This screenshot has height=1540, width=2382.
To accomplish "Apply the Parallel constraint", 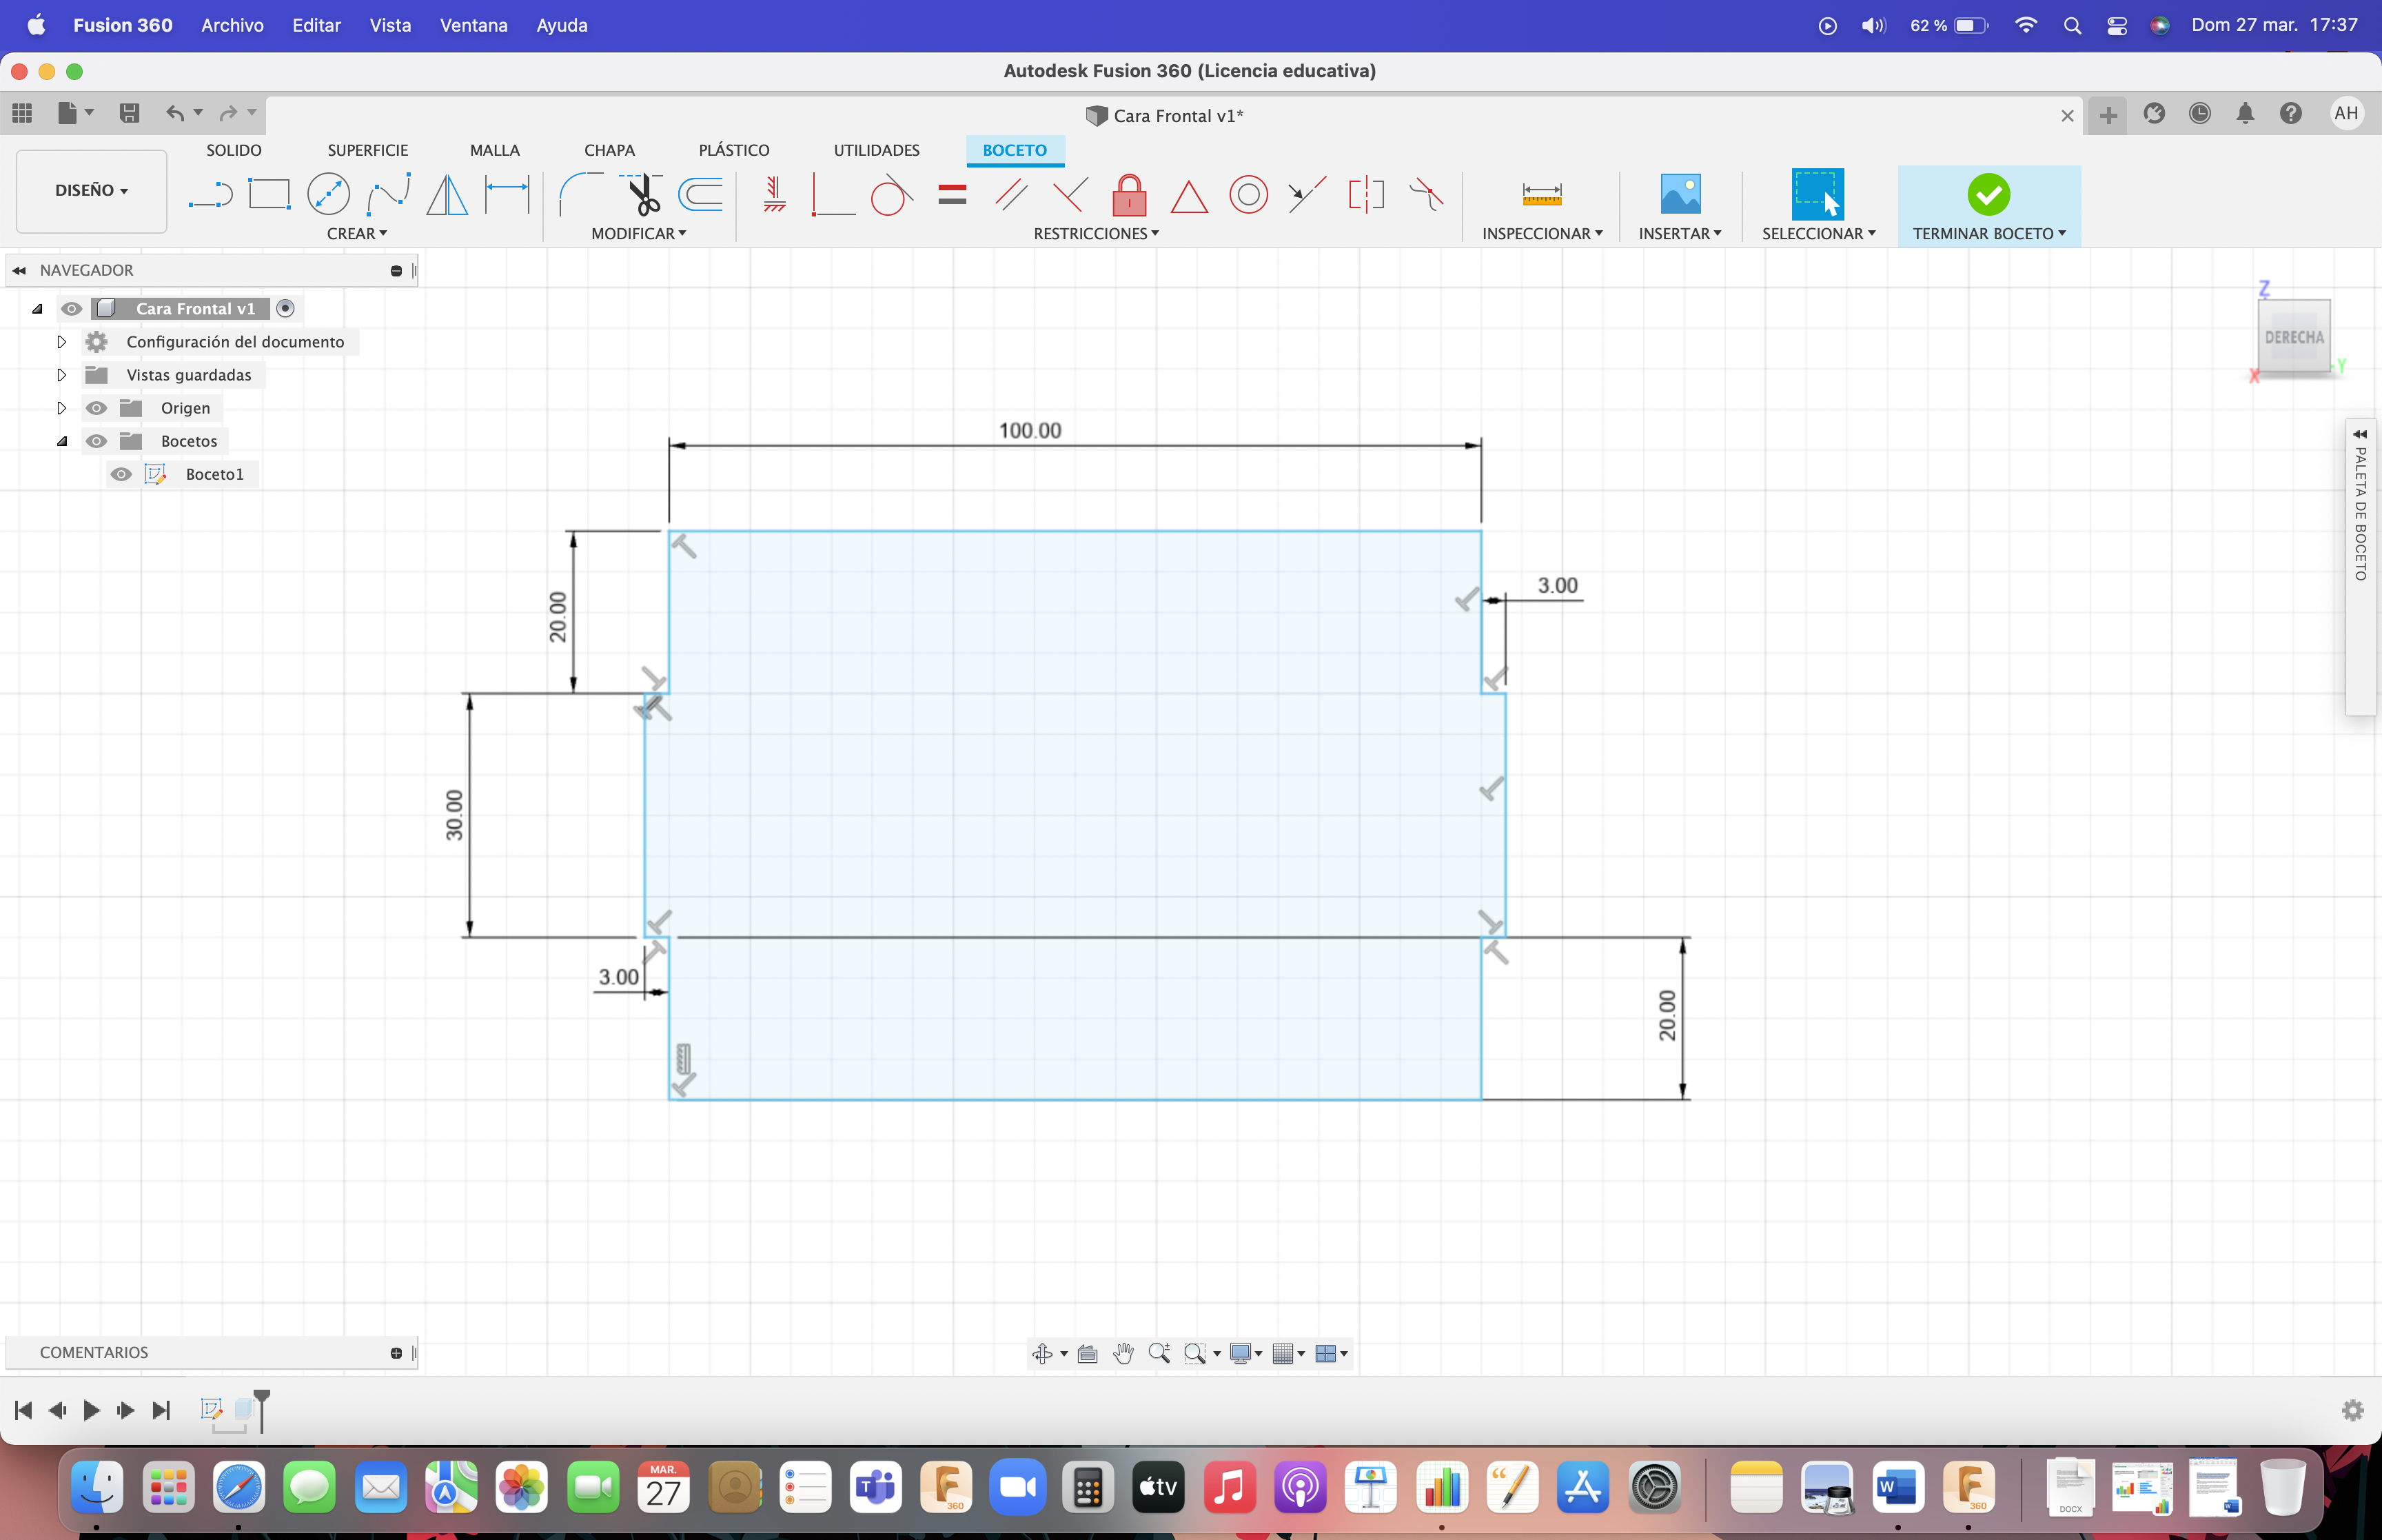I will (1012, 194).
